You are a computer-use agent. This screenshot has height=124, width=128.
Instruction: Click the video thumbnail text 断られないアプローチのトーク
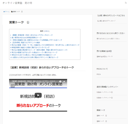tap(39, 105)
